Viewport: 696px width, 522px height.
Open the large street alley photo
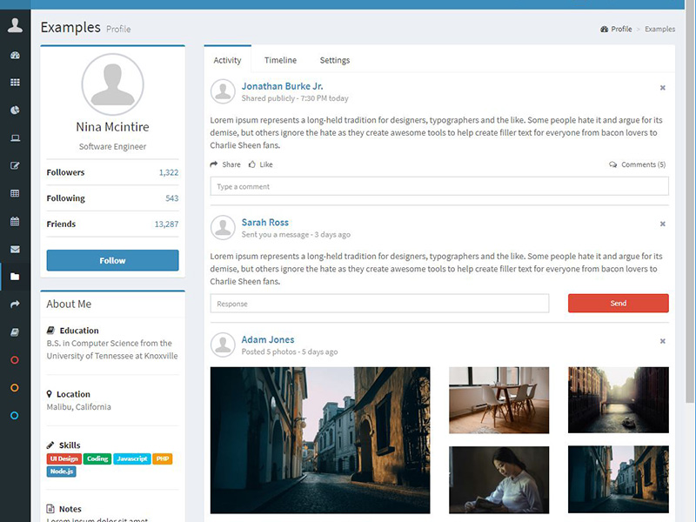click(x=320, y=440)
